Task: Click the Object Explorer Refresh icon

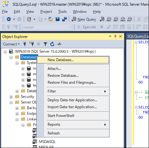Action: [52, 44]
